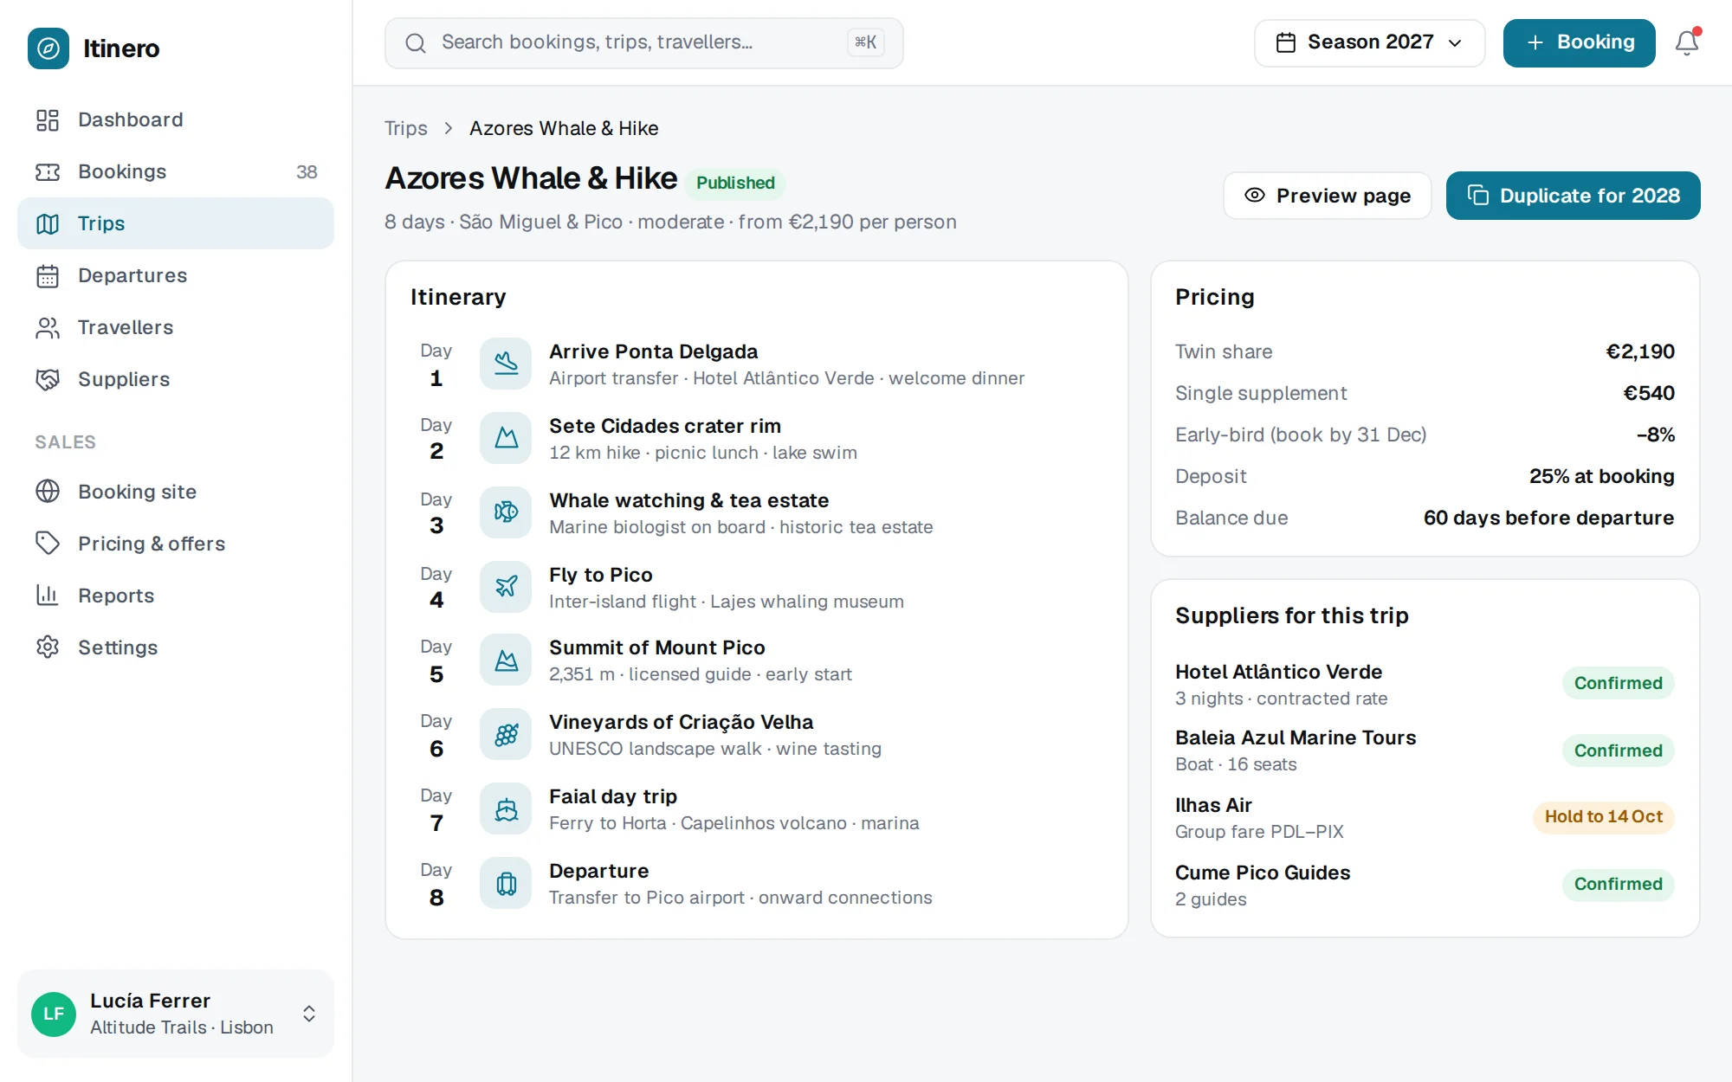Click 60 days before departure value
The width and height of the screenshot is (1732, 1082).
1548,518
